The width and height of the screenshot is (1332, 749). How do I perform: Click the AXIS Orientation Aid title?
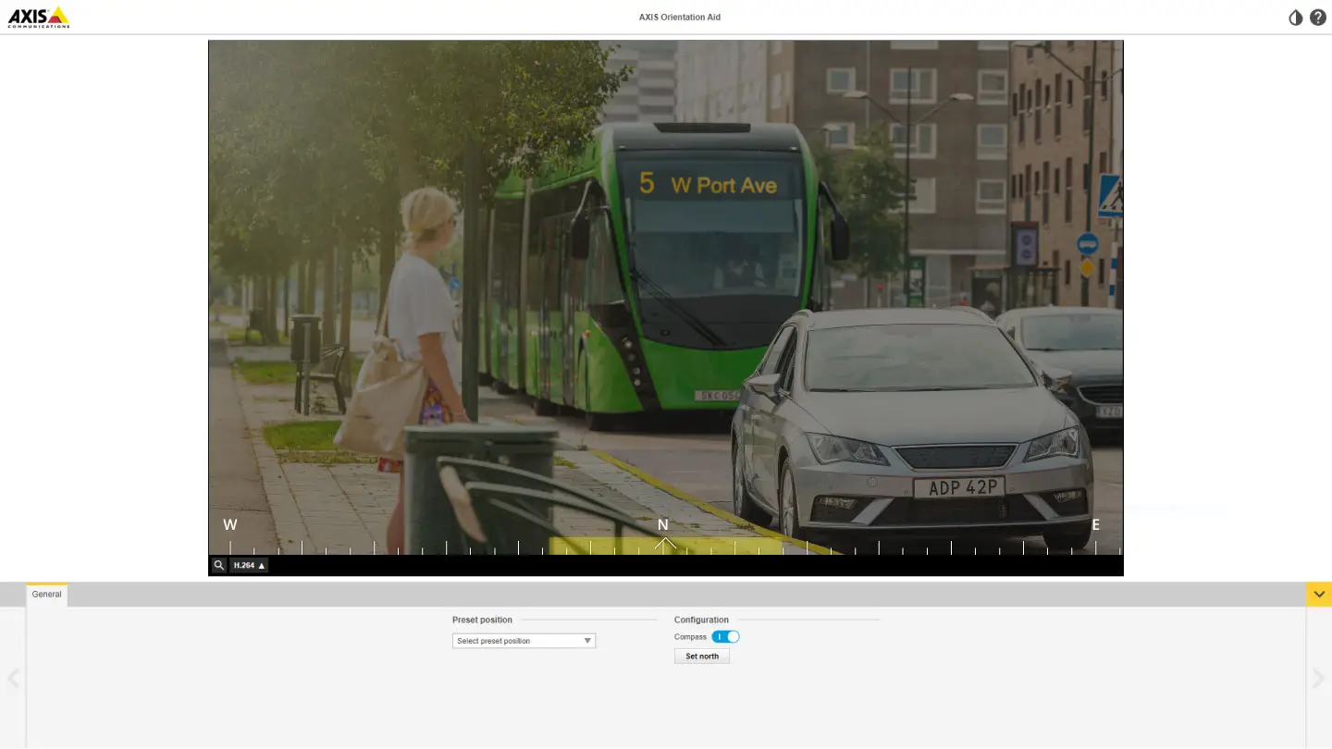pos(679,18)
